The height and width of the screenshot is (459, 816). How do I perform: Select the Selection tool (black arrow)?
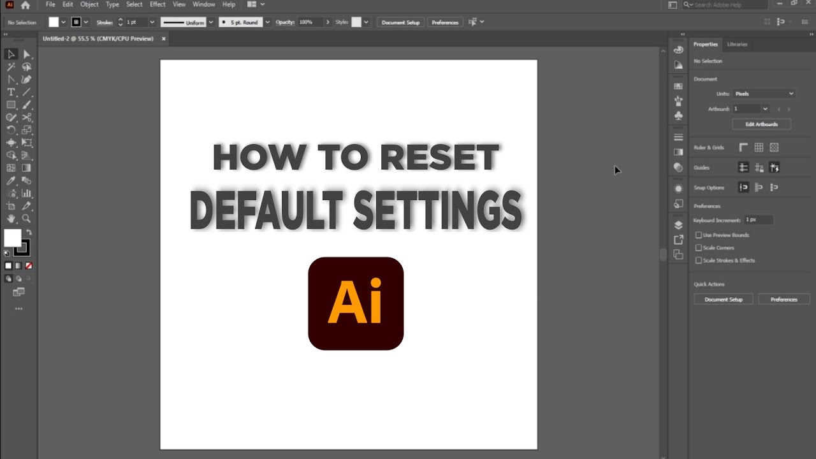click(x=11, y=54)
